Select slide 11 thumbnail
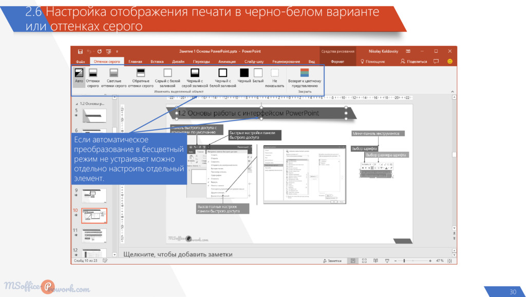526x297 pixels. click(x=95, y=236)
